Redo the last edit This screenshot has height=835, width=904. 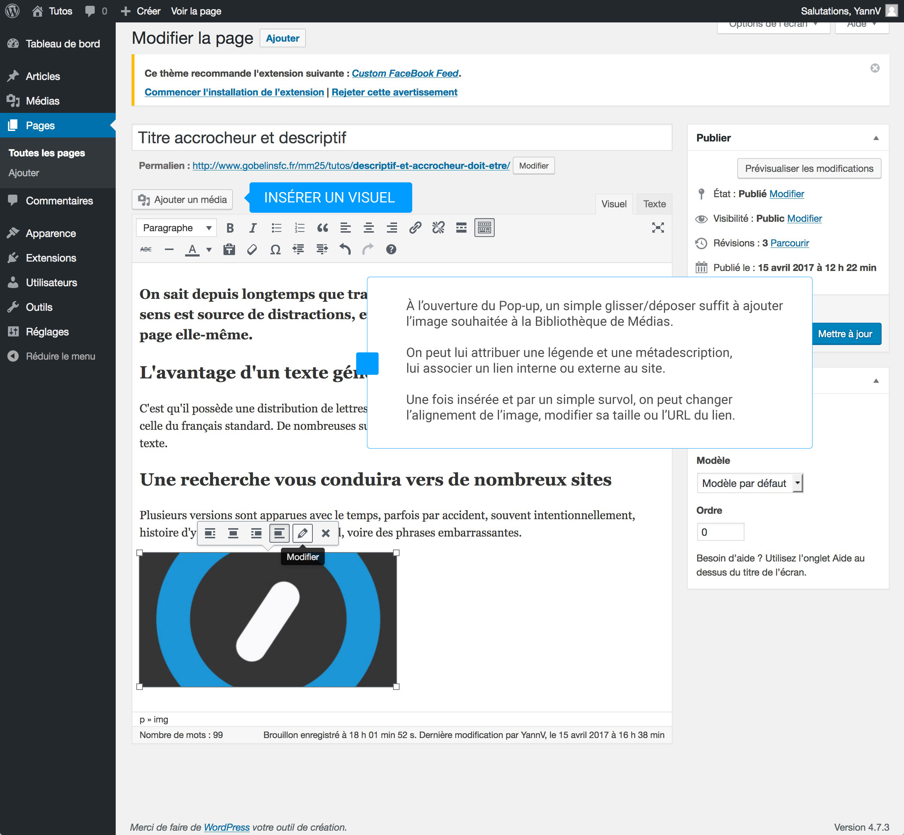[368, 249]
